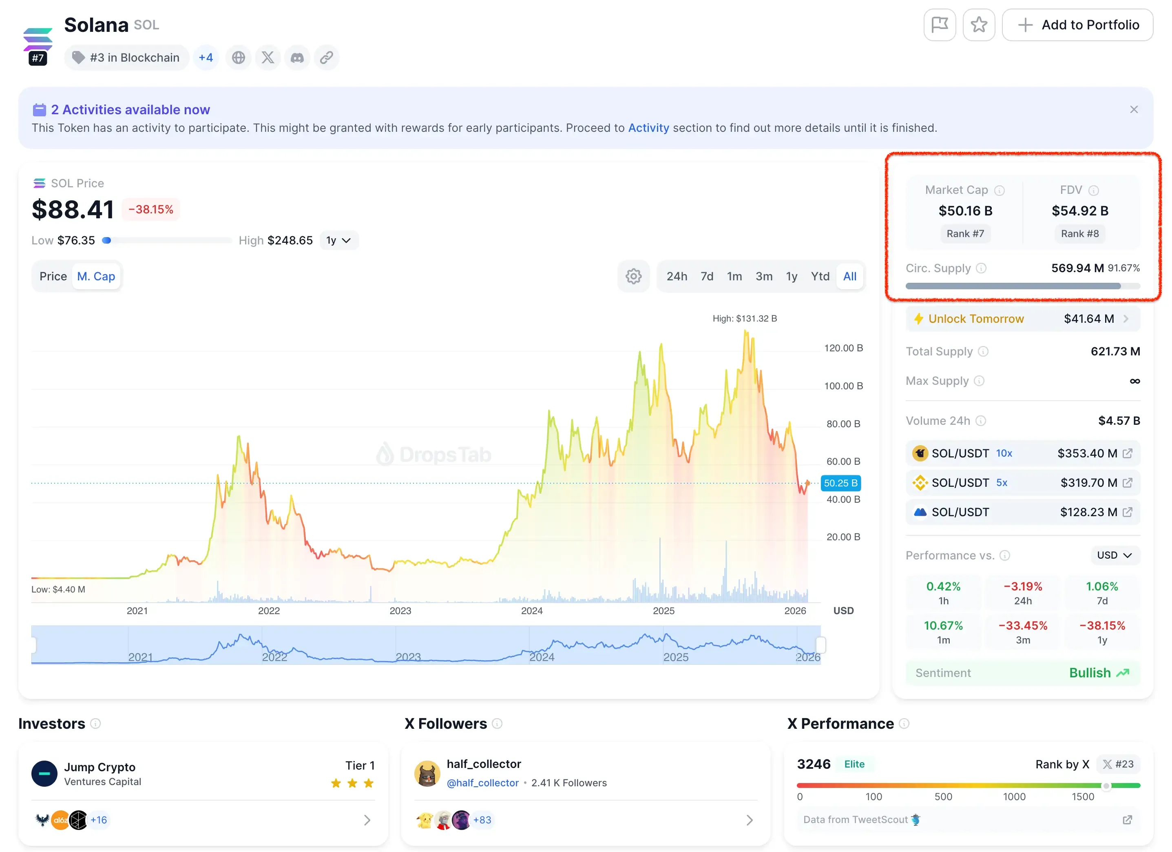Select the Ytd timeframe tab
Image resolution: width=1172 pixels, height=852 pixels.
point(820,276)
